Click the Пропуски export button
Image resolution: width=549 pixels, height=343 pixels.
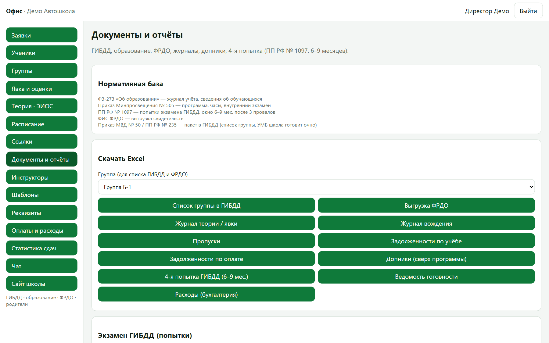(206, 241)
